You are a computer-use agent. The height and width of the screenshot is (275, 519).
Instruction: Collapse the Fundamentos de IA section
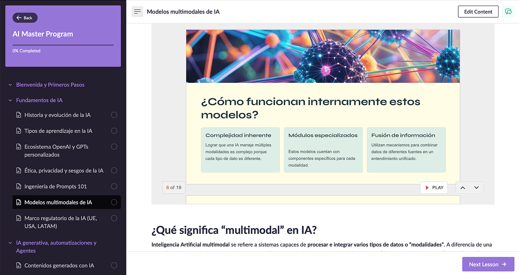pos(10,100)
